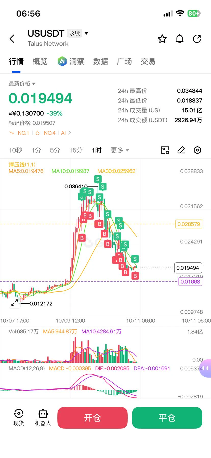Screen dimensions: 211x458
Task: Switch to 交易 tab
Action: click(148, 61)
